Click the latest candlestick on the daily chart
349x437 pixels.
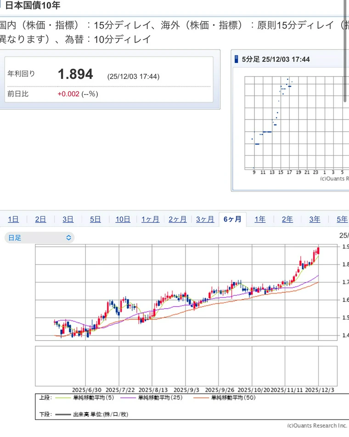pyautogui.click(x=318, y=250)
